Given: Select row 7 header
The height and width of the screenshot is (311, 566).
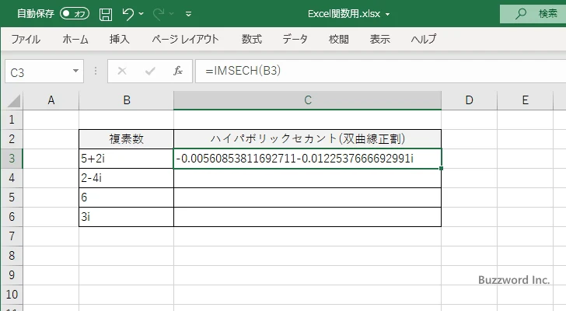Looking at the screenshot, I should click(12, 236).
